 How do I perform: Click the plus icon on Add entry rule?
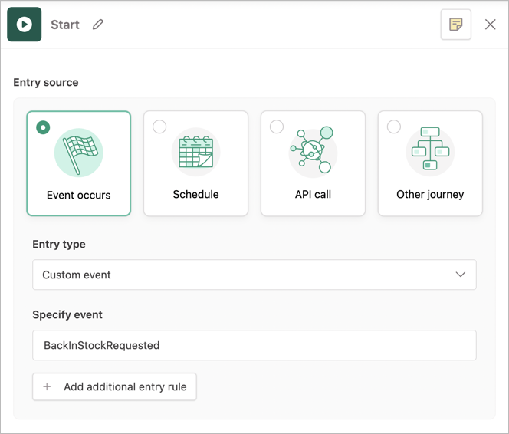(x=47, y=386)
